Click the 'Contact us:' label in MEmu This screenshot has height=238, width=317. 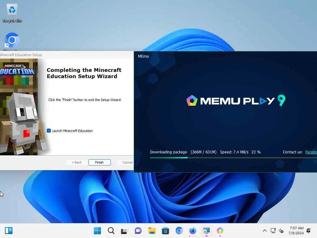point(293,152)
